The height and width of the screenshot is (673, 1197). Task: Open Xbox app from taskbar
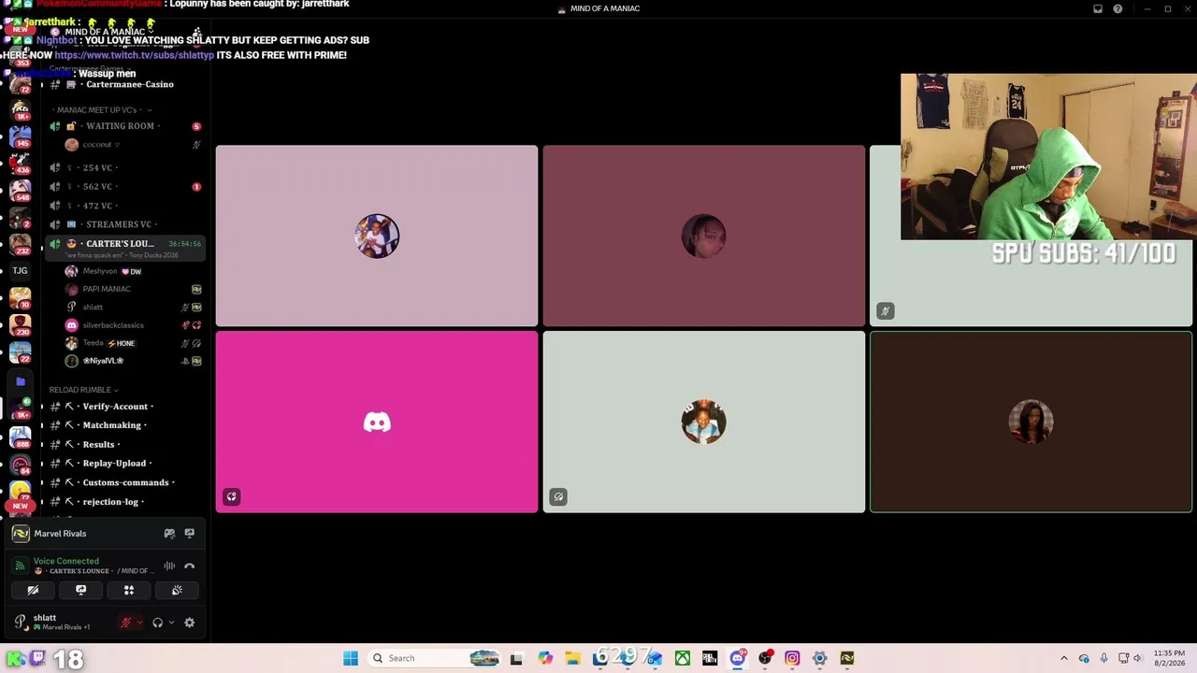(x=684, y=658)
